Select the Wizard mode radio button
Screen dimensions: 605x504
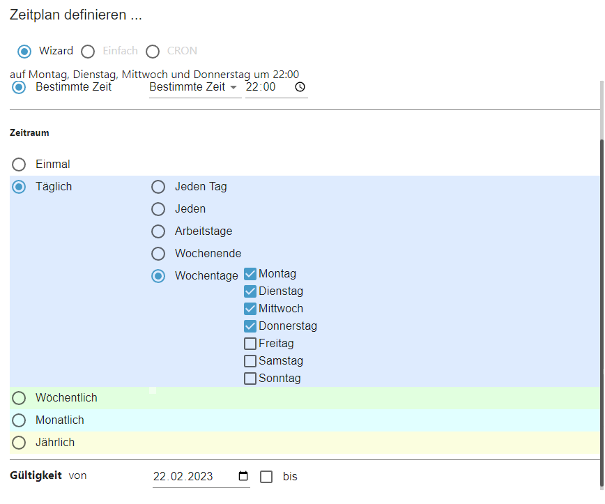pos(24,52)
